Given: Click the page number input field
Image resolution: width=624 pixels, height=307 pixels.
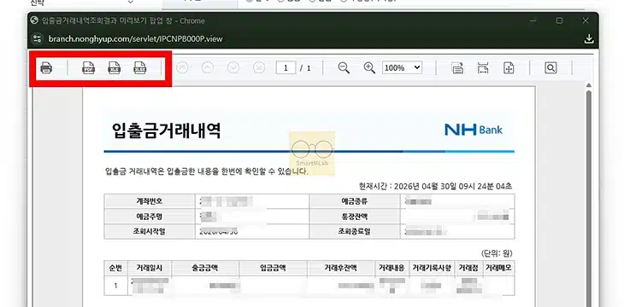Looking at the screenshot, I should [286, 68].
